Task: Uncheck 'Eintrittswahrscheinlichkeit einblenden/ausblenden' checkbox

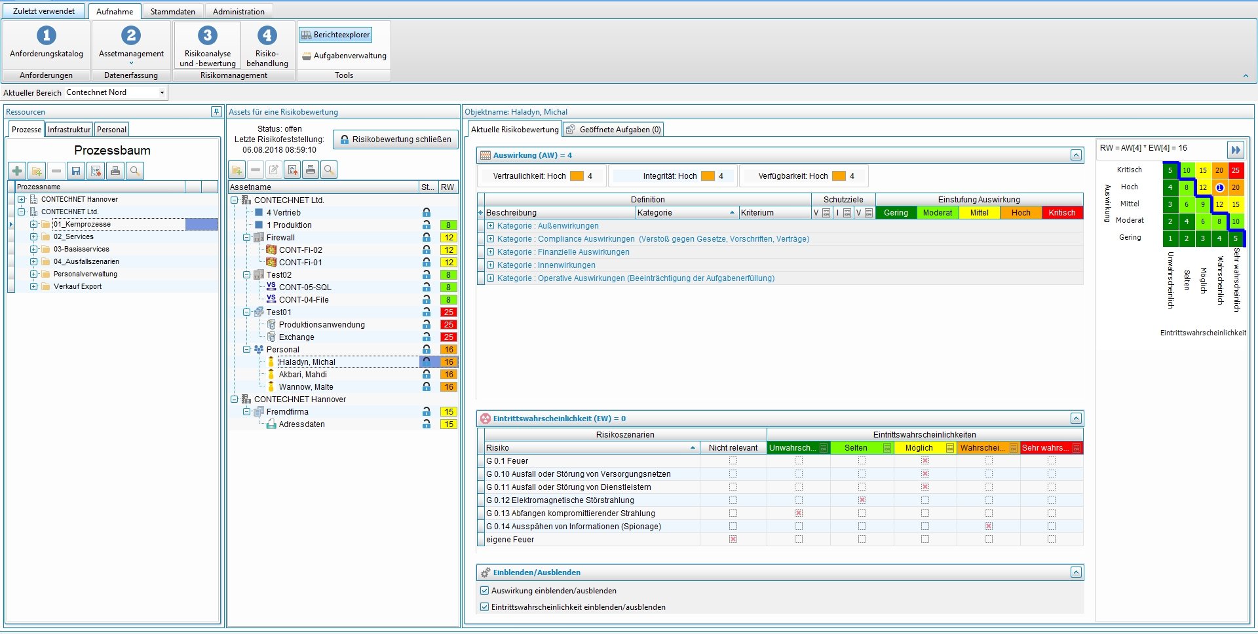Action: (485, 607)
